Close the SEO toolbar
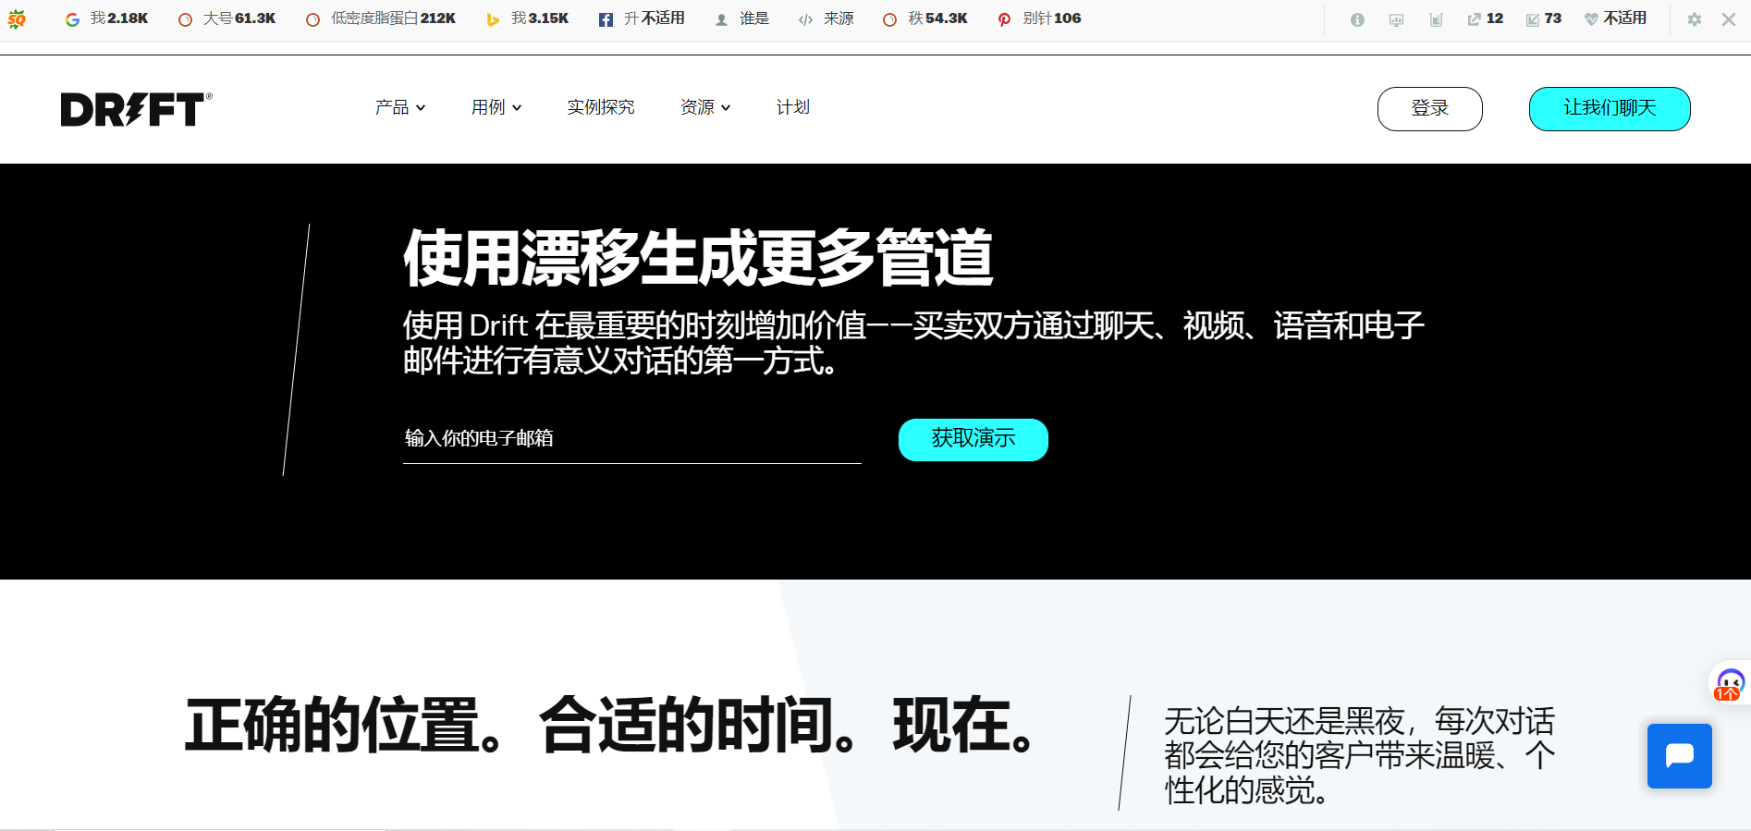1751x831 pixels. (x=1728, y=19)
